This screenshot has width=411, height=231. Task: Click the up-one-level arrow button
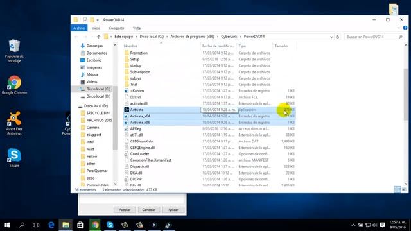pyautogui.click(x=98, y=37)
